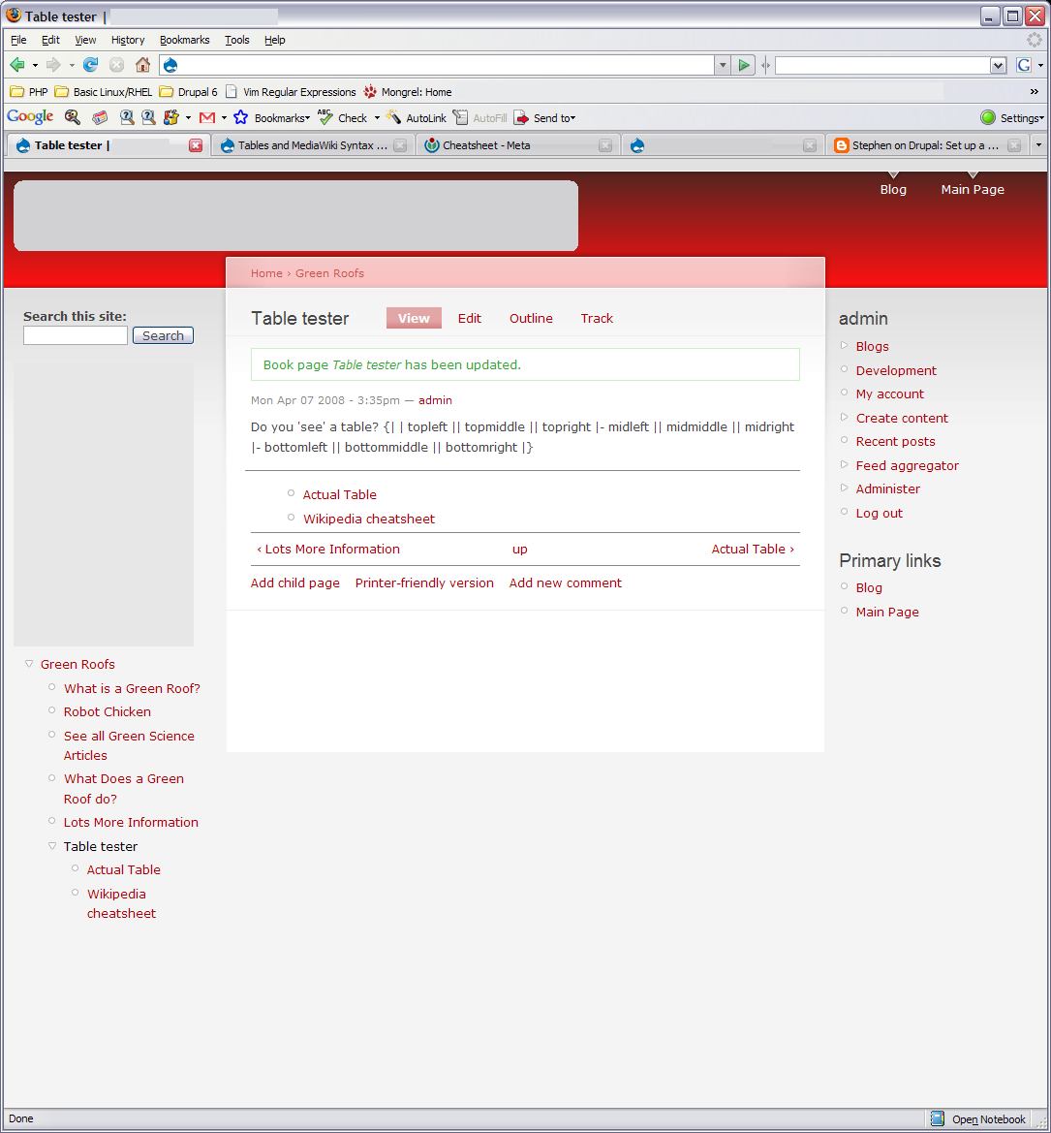Image resolution: width=1051 pixels, height=1133 pixels.
Task: Open the Check dropdown arrow
Action: click(377, 118)
